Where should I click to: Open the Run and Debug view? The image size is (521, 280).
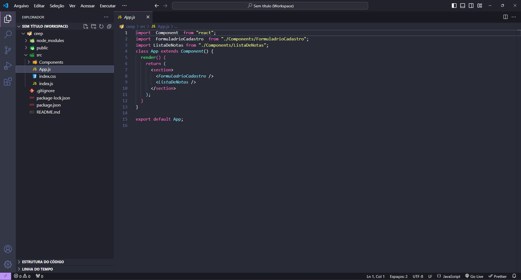pos(8,66)
